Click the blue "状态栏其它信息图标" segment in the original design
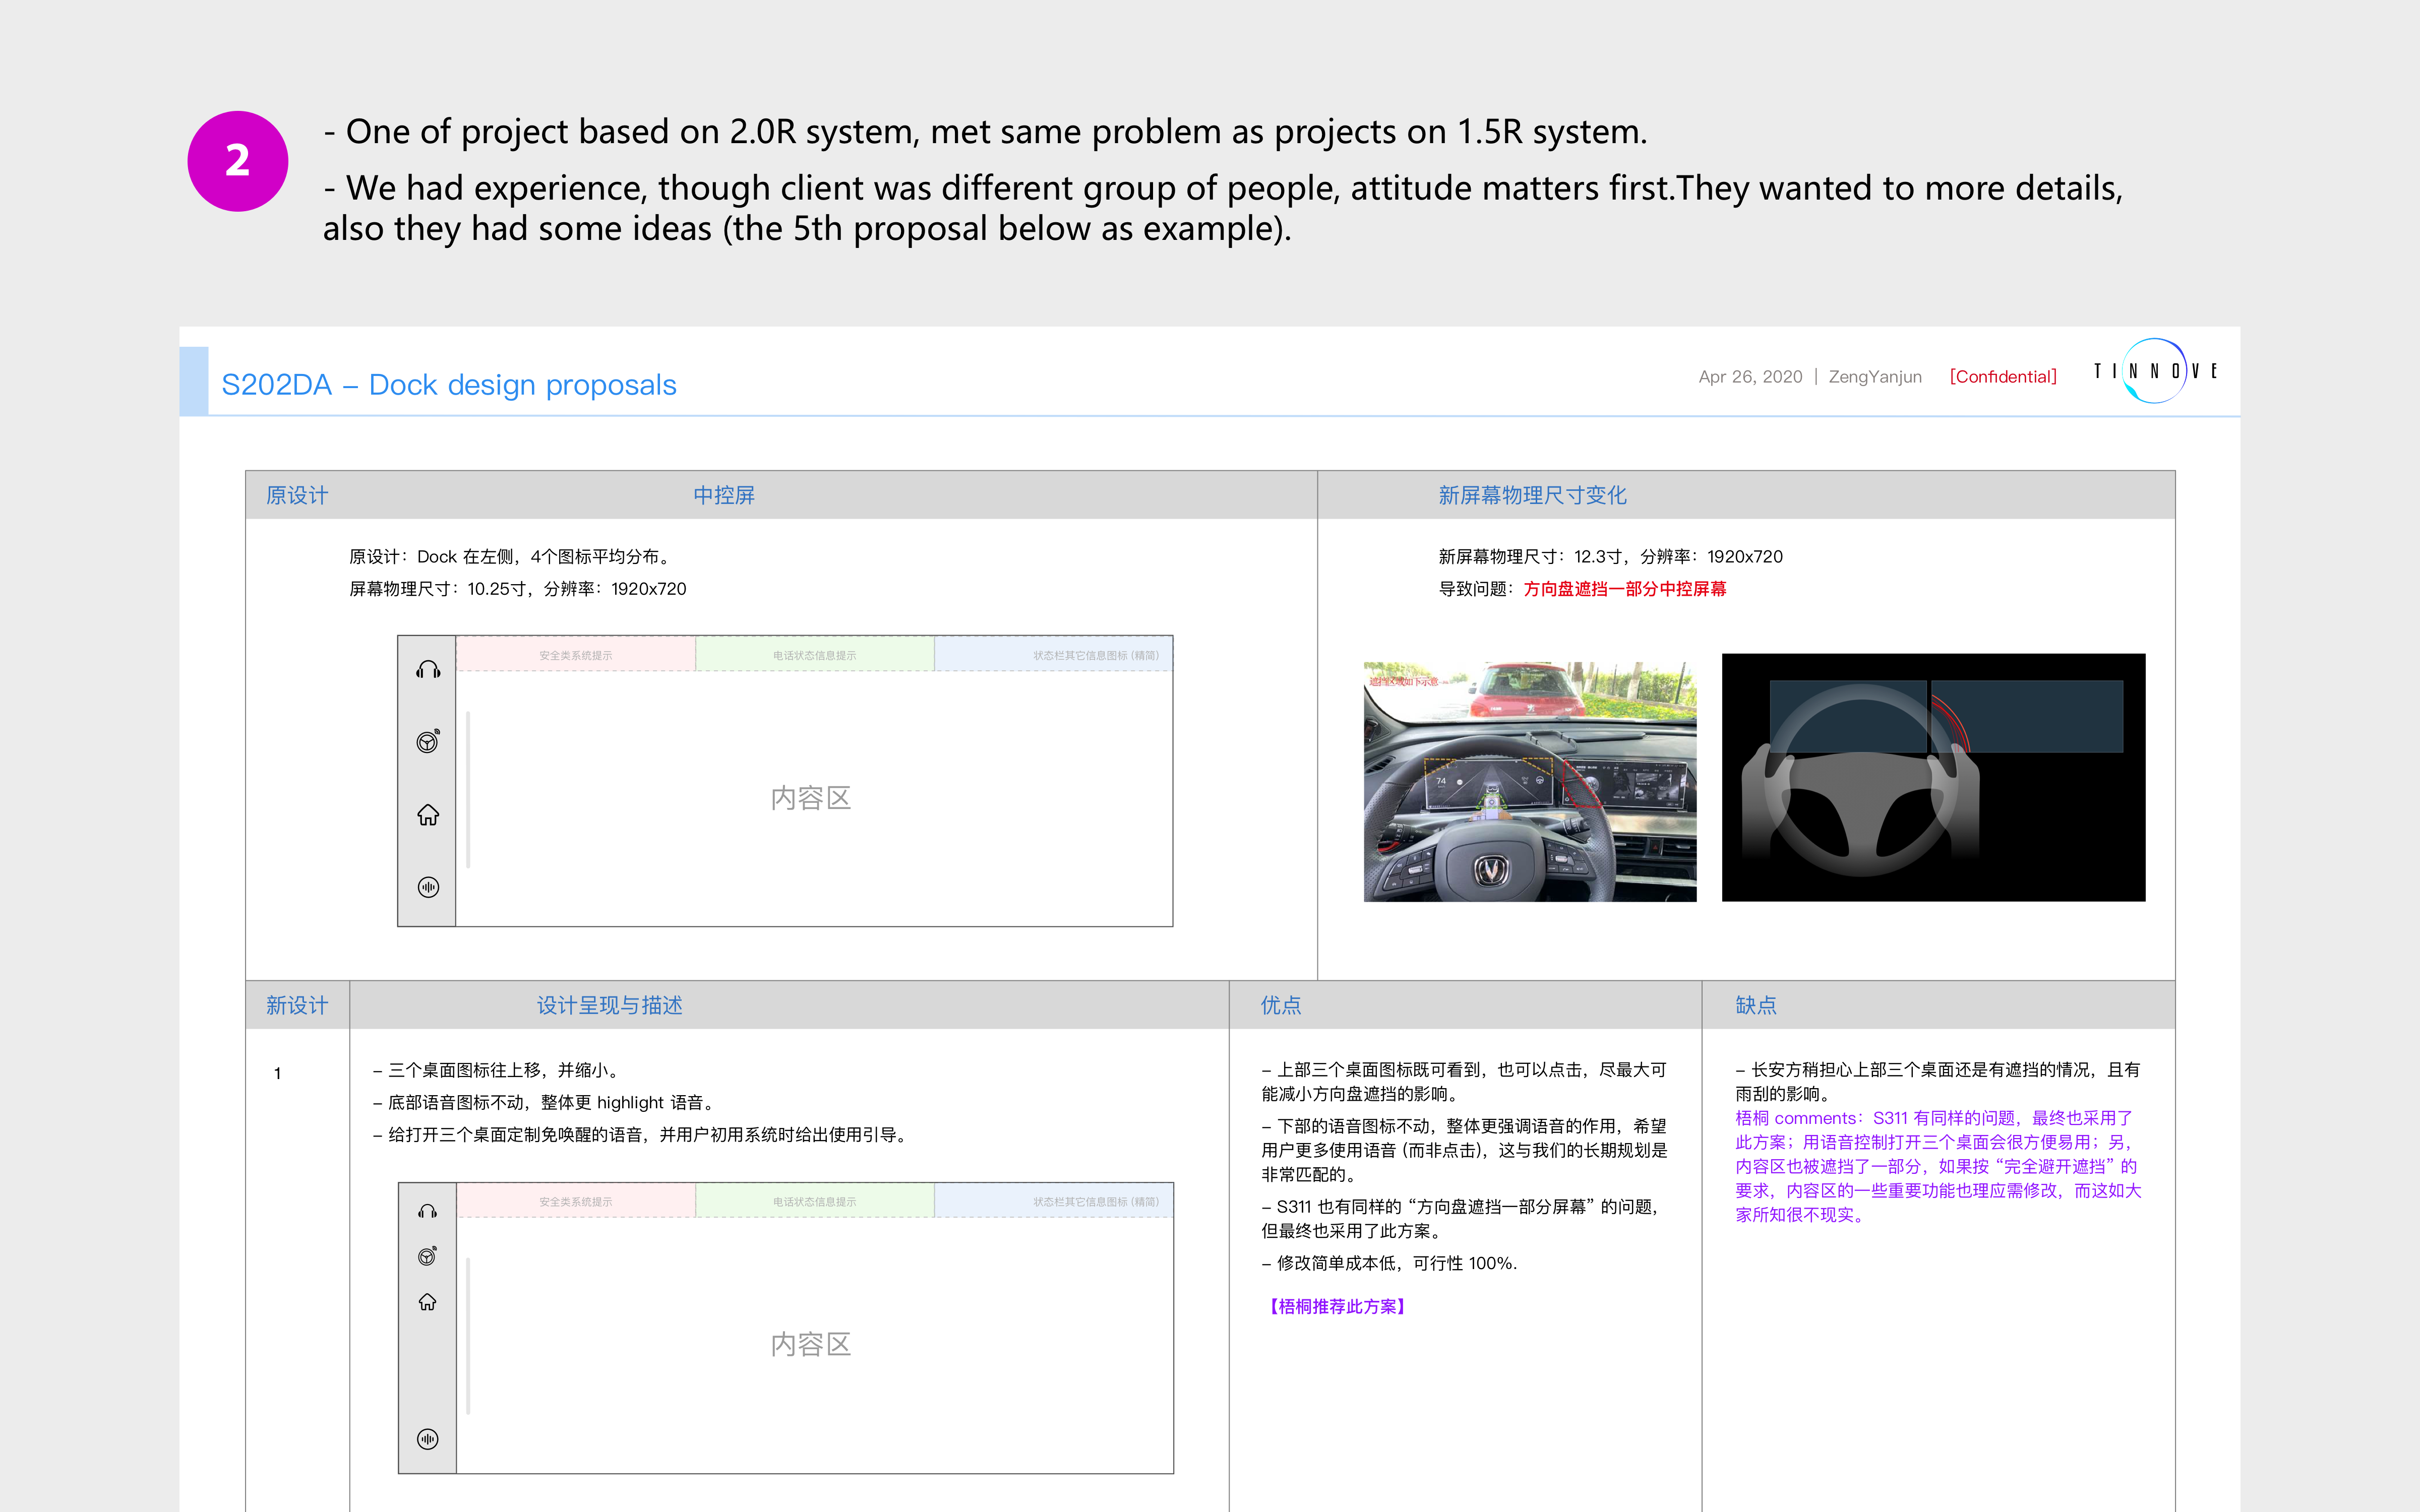 (x=1053, y=655)
